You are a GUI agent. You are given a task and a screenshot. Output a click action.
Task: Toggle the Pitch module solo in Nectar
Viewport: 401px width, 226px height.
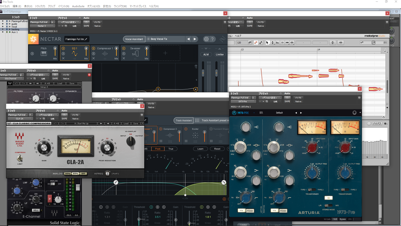32,54
